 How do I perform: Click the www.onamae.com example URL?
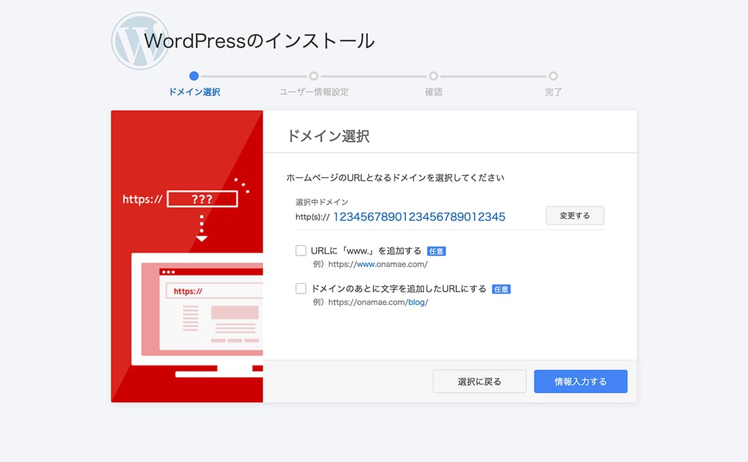point(378,264)
